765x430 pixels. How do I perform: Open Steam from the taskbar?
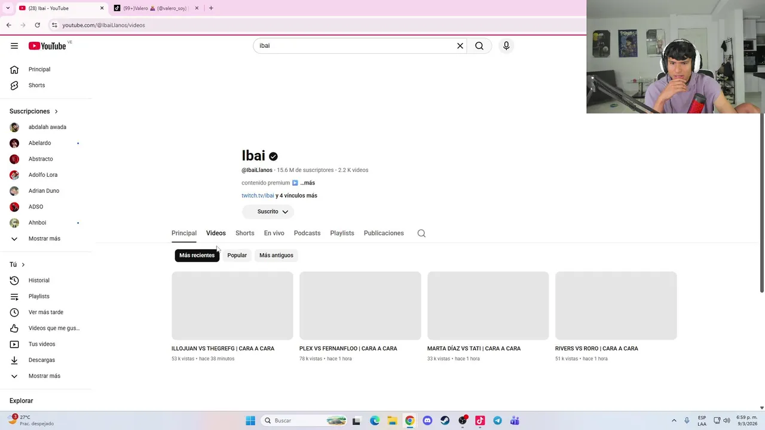click(445, 421)
